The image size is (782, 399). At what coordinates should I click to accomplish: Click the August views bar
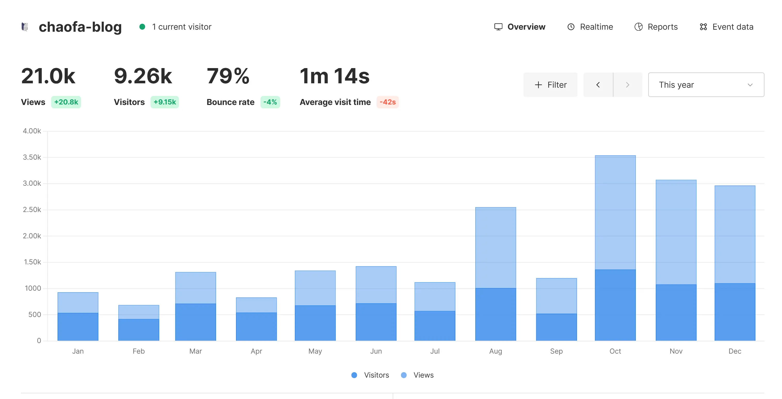pos(495,247)
